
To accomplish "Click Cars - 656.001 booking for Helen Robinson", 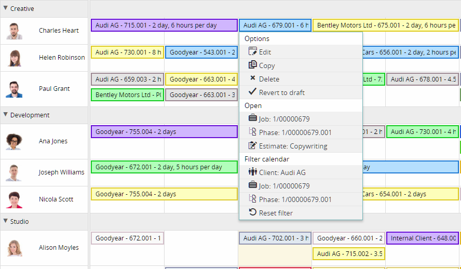I will click(411, 52).
